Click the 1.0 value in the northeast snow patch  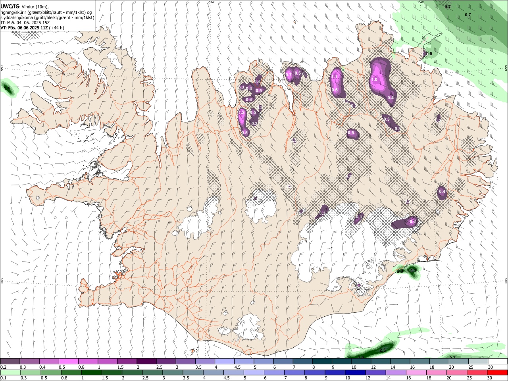click(374, 79)
